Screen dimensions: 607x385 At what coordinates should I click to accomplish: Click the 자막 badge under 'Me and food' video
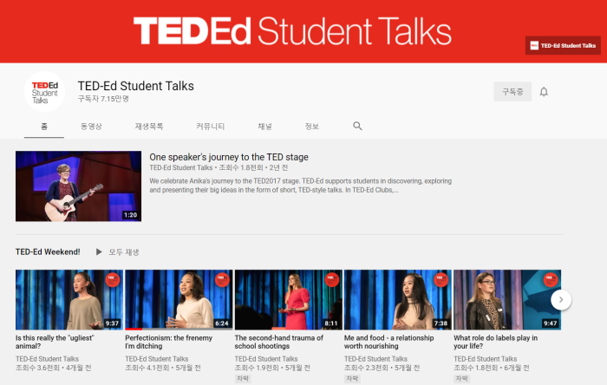(x=352, y=378)
